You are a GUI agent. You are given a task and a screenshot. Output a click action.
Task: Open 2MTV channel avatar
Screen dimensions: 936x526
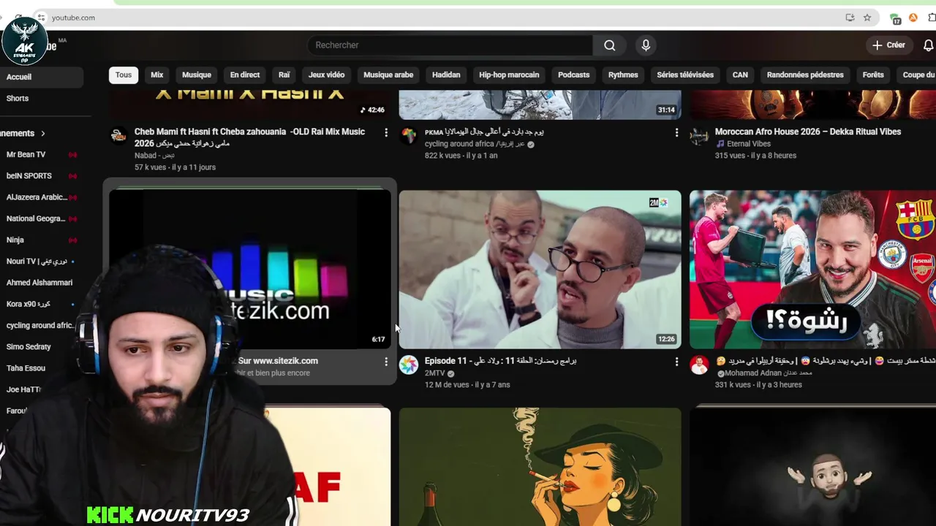click(409, 365)
